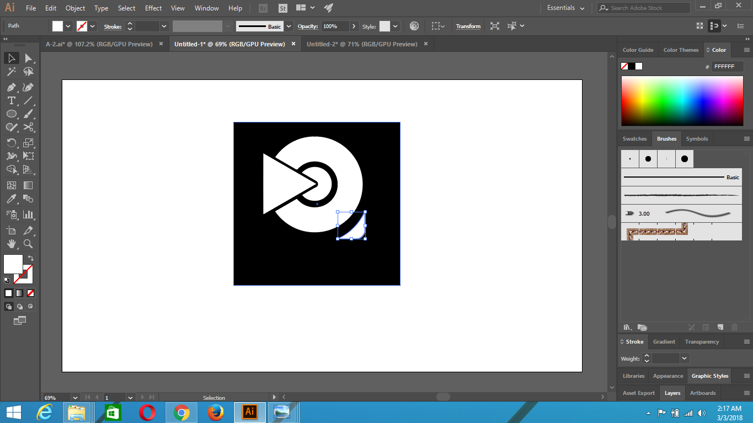Activate the Eyedropper tool
The image size is (753, 423).
pyautogui.click(x=11, y=199)
